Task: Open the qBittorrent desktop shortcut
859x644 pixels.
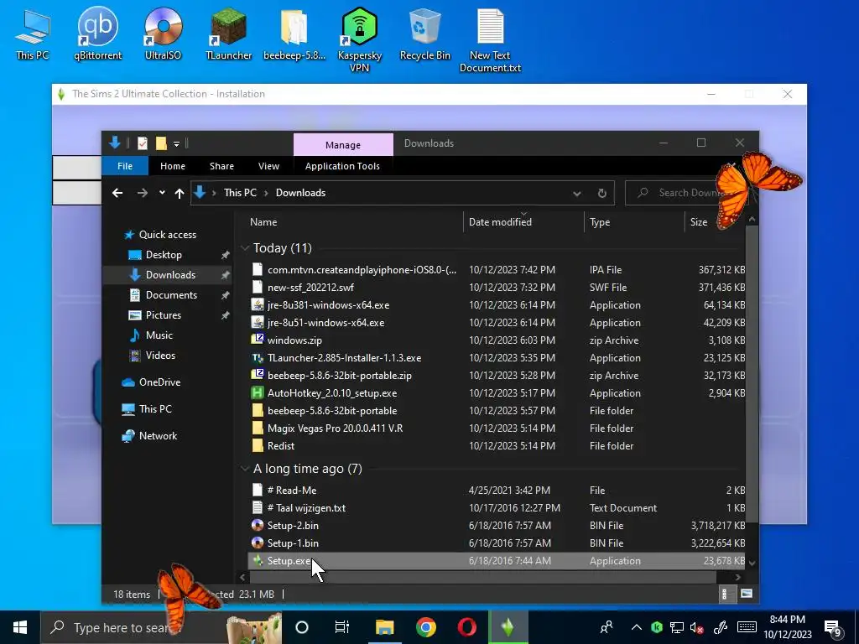Action: click(97, 34)
